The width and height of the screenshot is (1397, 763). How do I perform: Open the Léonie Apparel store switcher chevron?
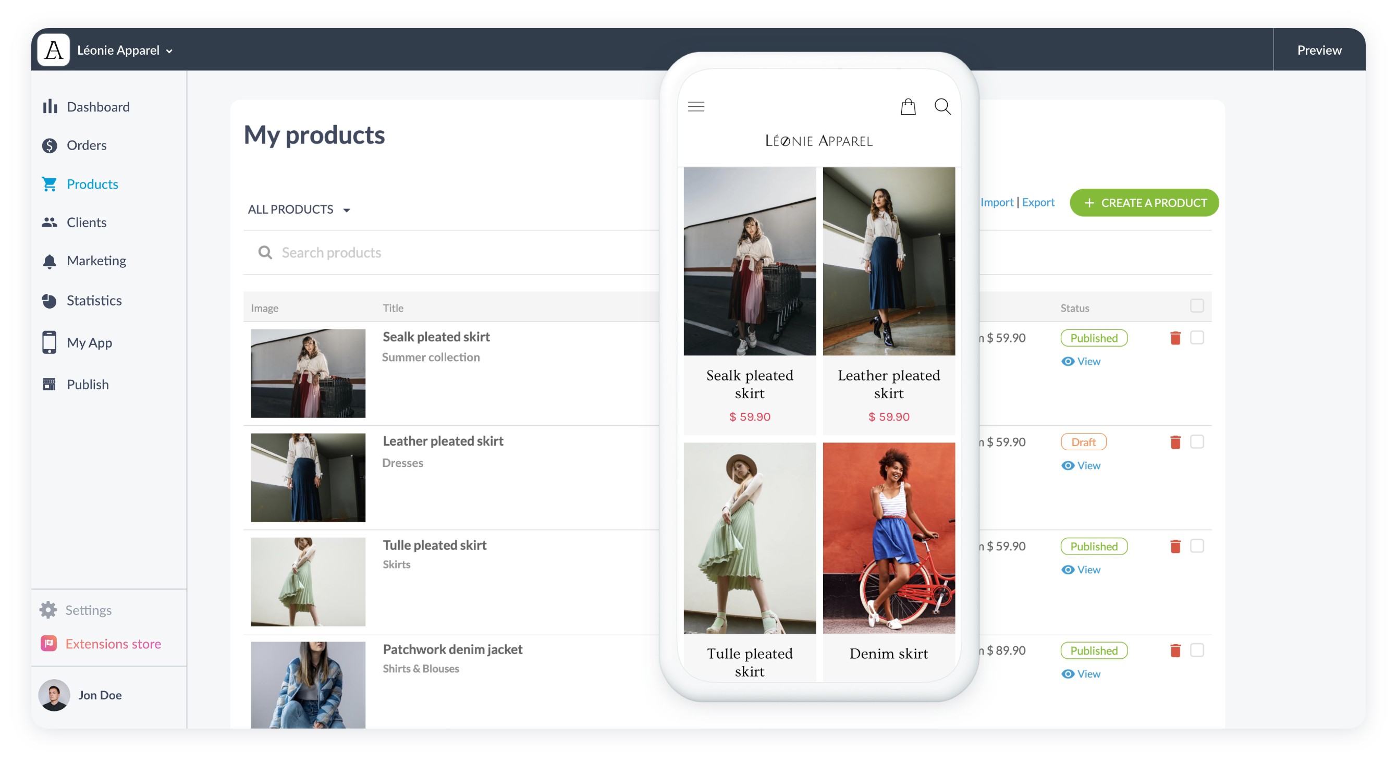169,51
